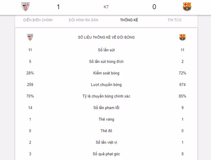Select the 'Số lần sút trúng đích' row label
This screenshot has width=211, height=160.
click(106, 61)
